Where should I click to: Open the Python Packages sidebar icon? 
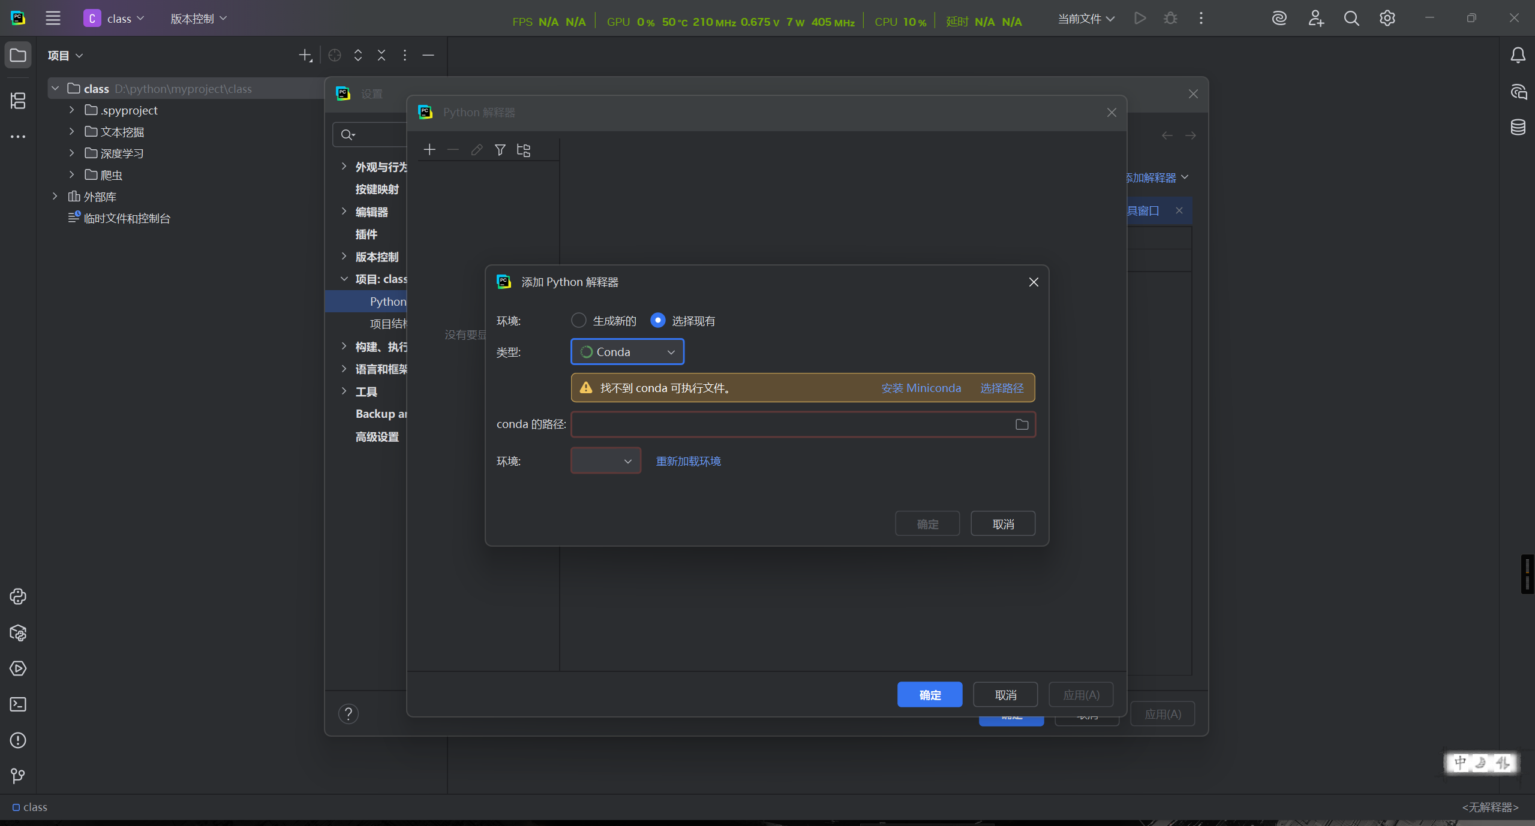coord(18,632)
